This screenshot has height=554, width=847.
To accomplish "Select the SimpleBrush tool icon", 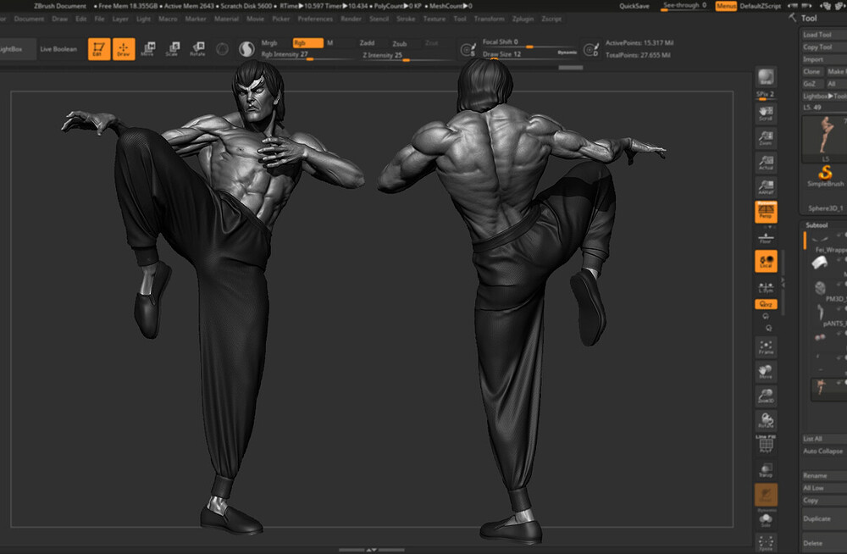I will [x=825, y=177].
